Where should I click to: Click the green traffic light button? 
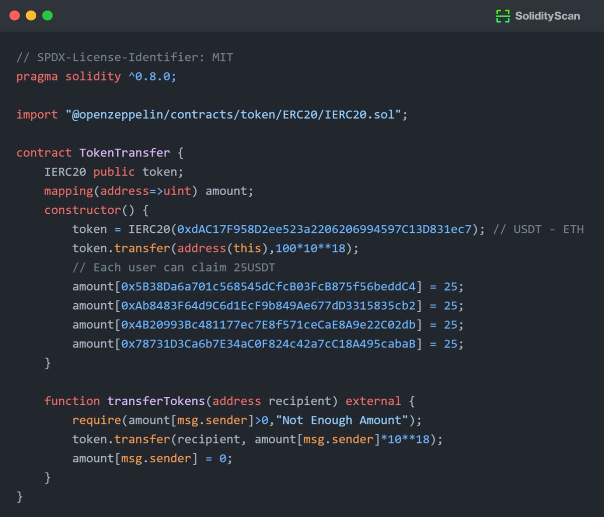pos(47,16)
